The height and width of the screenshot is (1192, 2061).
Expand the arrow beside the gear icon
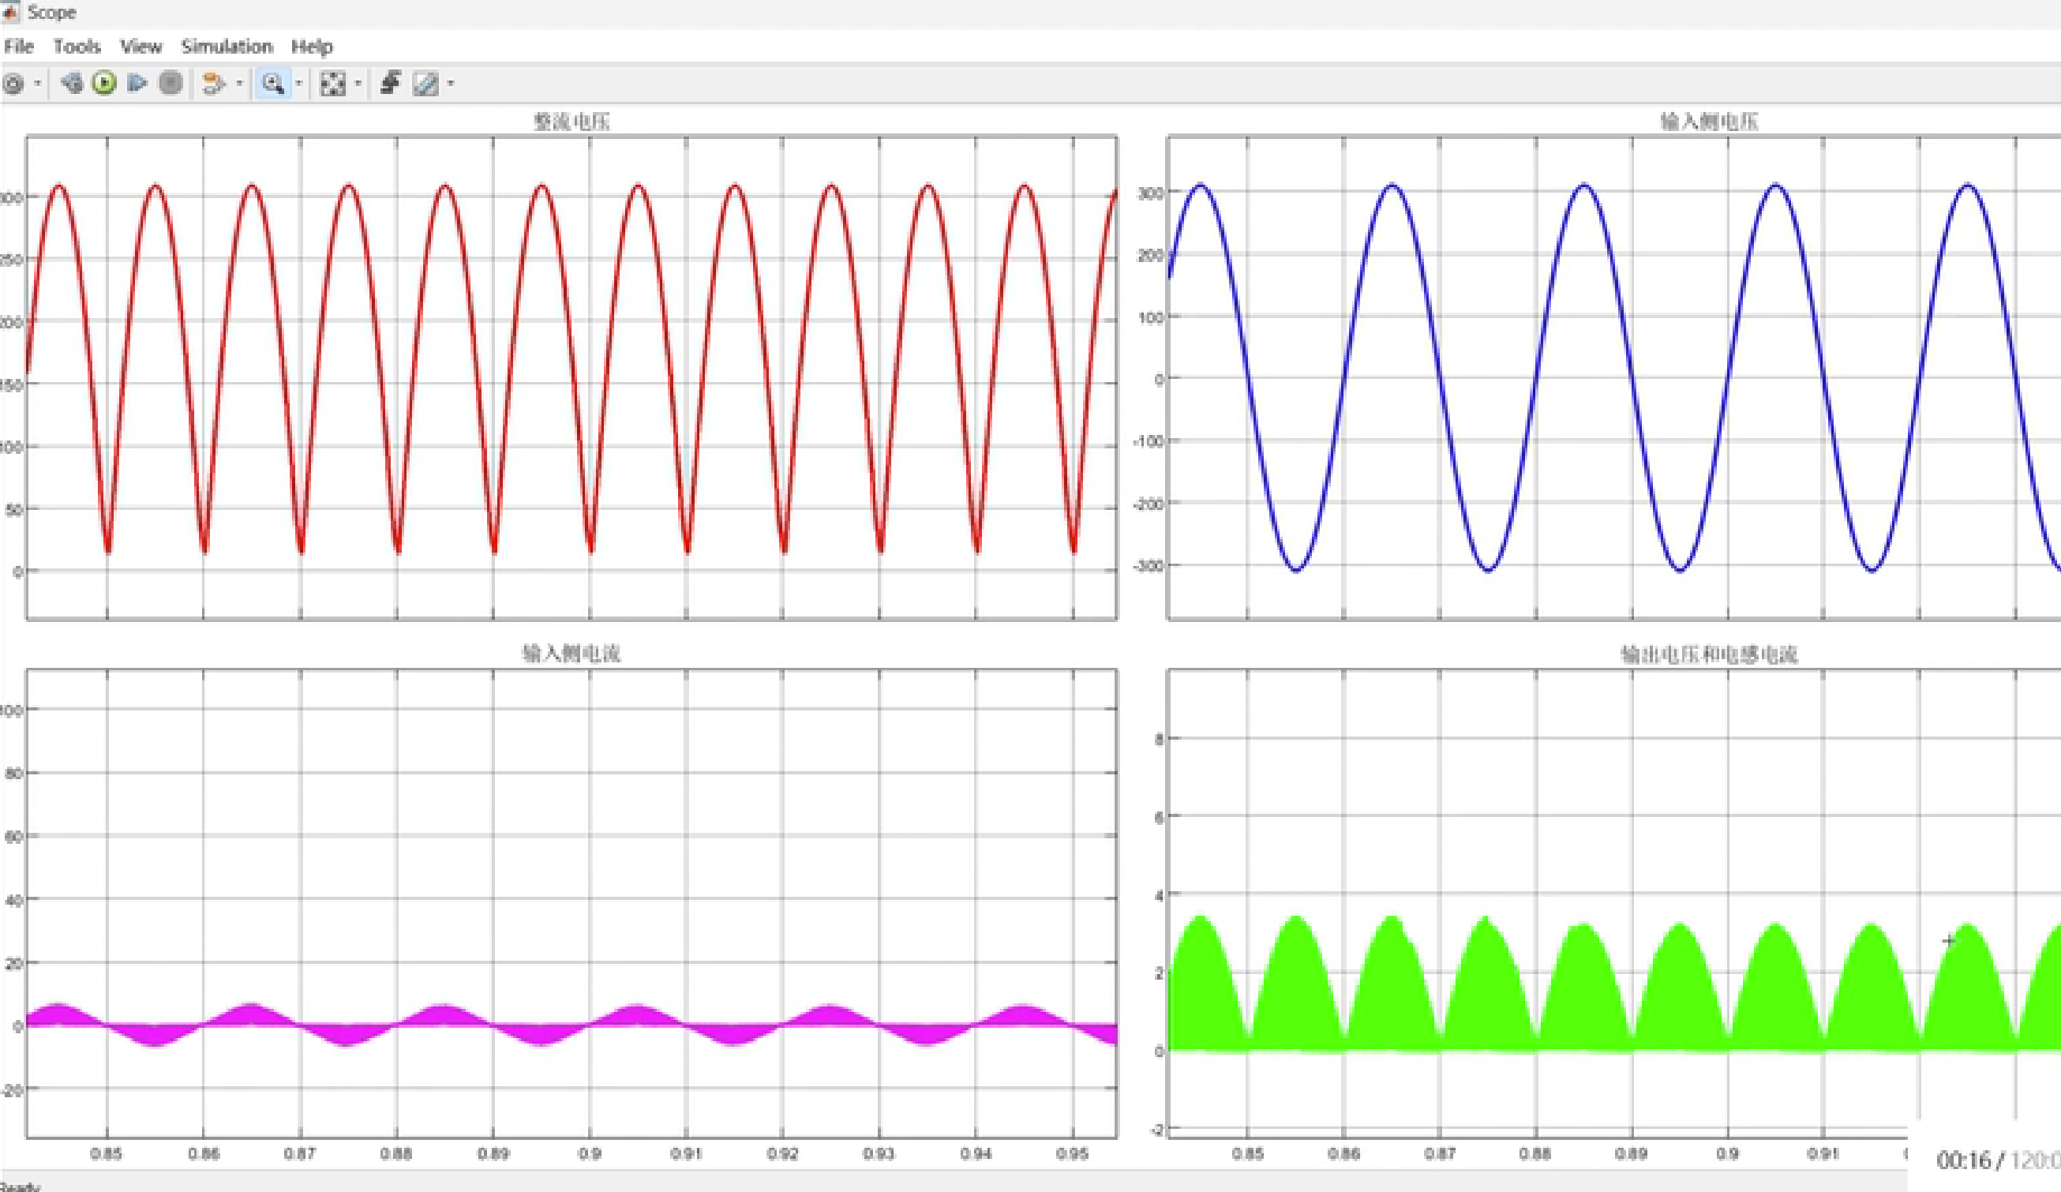(38, 84)
